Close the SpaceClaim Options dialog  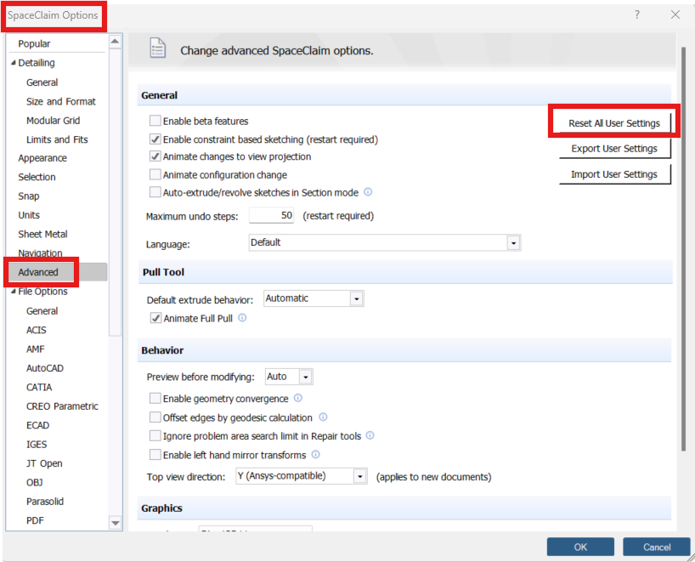pyautogui.click(x=675, y=14)
